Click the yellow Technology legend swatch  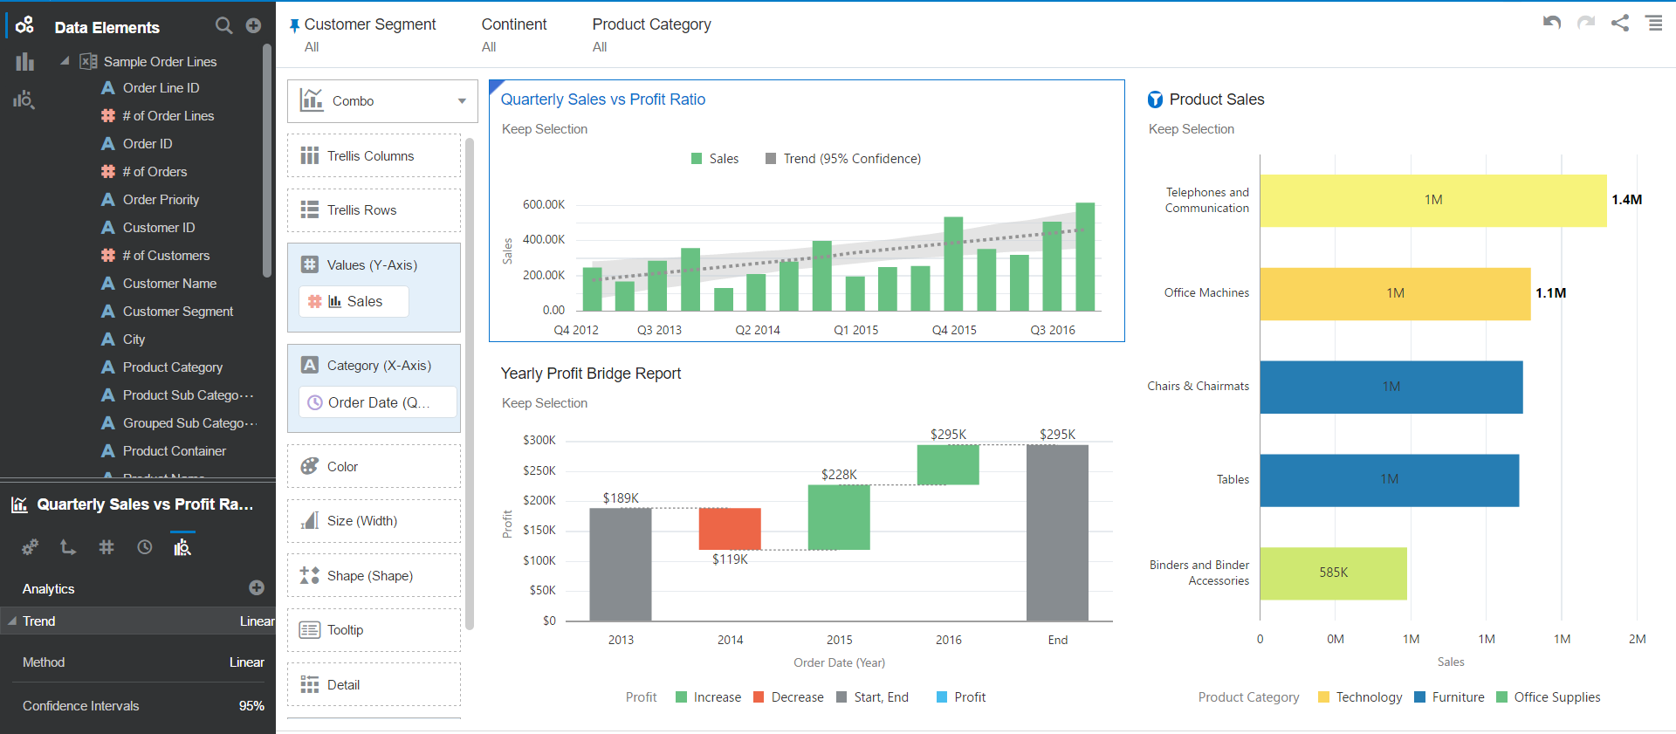(1323, 697)
